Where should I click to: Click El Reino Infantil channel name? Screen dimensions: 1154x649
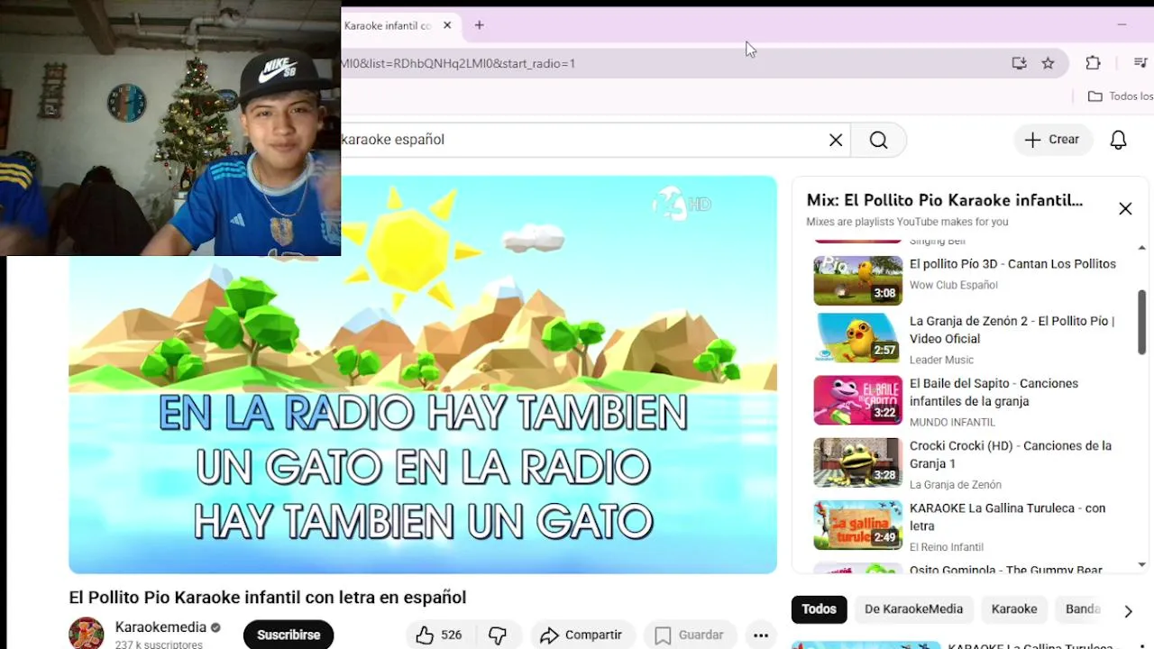[946, 546]
